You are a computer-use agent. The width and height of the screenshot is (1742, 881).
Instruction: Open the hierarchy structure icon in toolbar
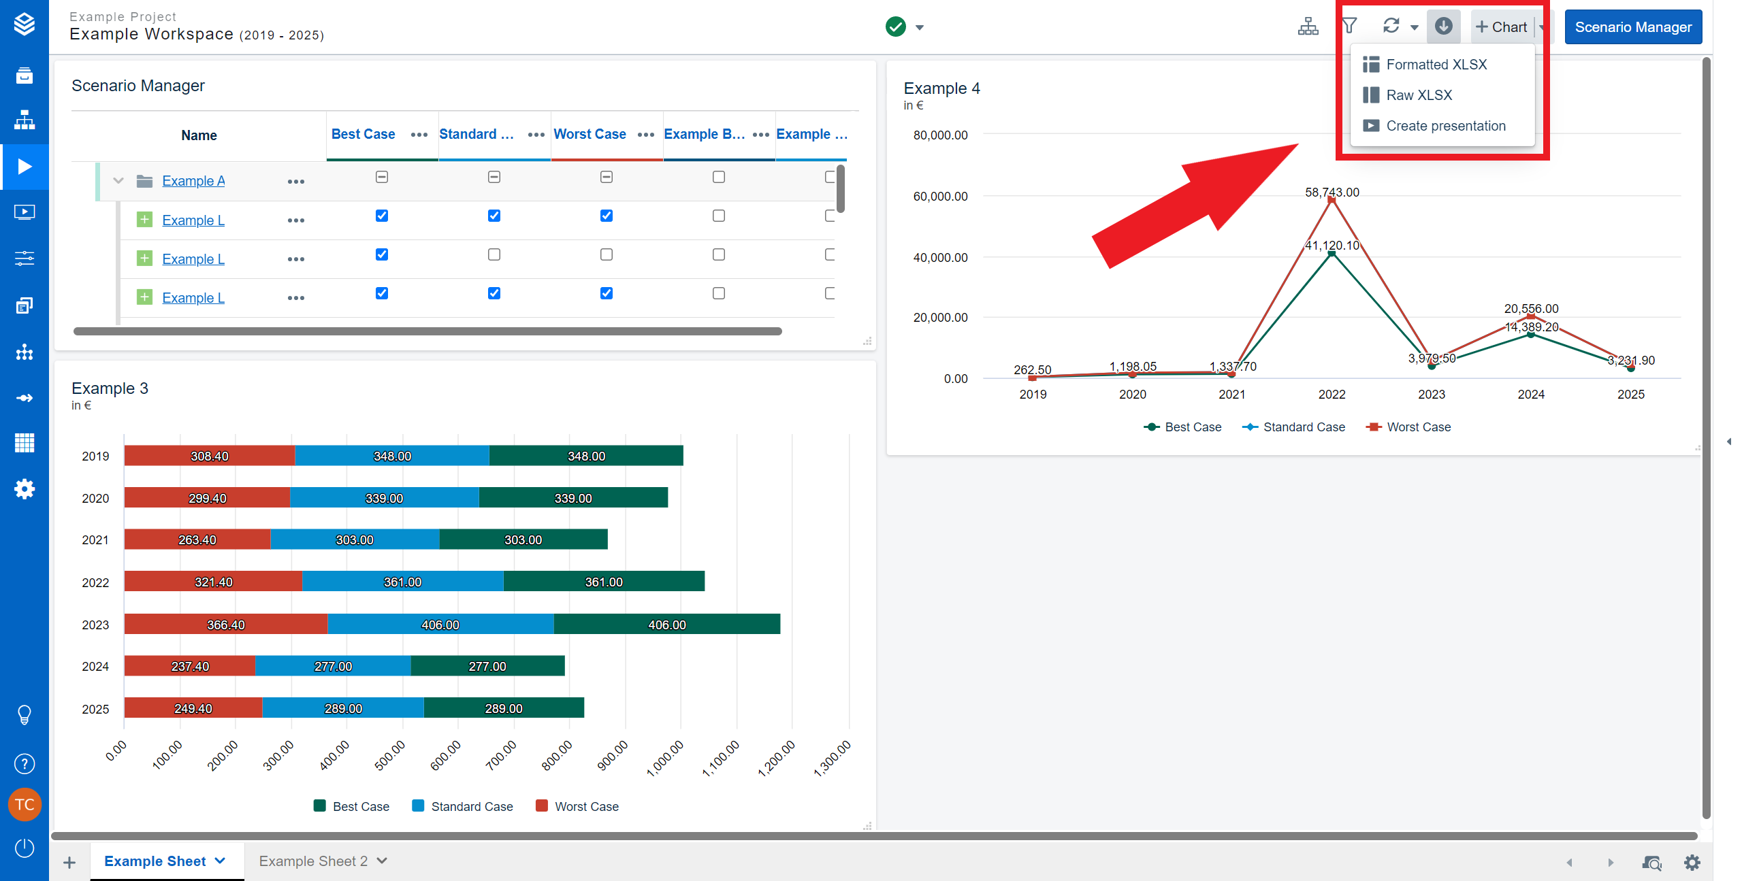pos(1308,27)
